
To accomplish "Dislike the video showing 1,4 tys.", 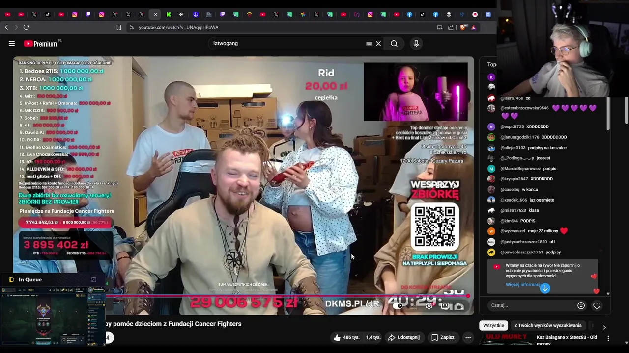I will [x=373, y=337].
